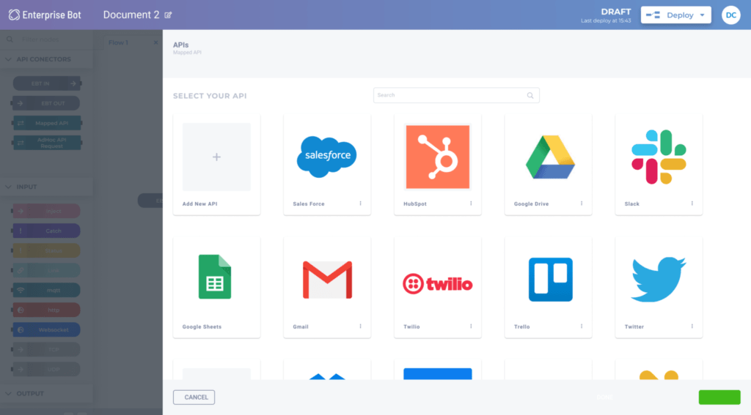This screenshot has height=415, width=751.
Task: Open the Deploy dropdown menu
Action: tap(675, 15)
